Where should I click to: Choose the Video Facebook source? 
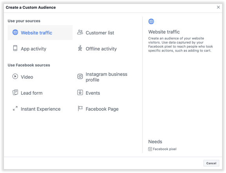click(40, 77)
